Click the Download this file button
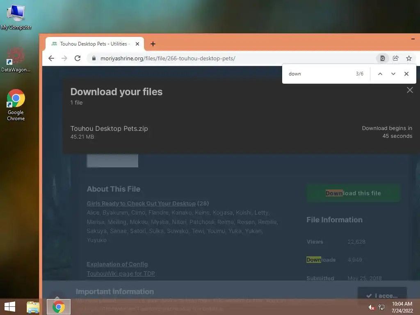Viewport: 420px width, 315px height. click(x=353, y=193)
